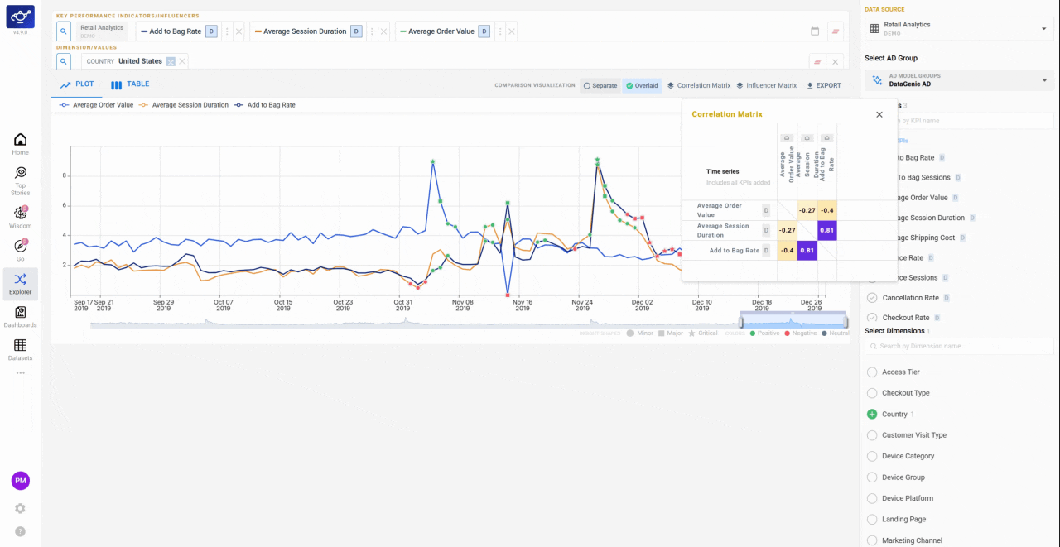The height and width of the screenshot is (547, 1060).
Task: Open the Wisdom section
Action: tap(20, 217)
